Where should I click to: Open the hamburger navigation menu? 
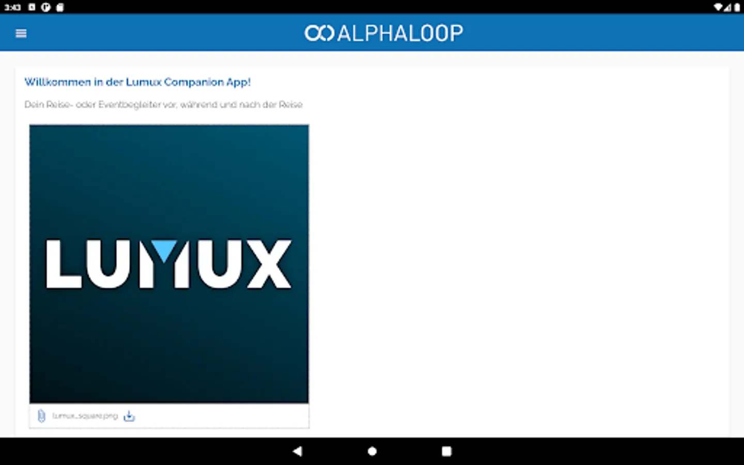(21, 34)
